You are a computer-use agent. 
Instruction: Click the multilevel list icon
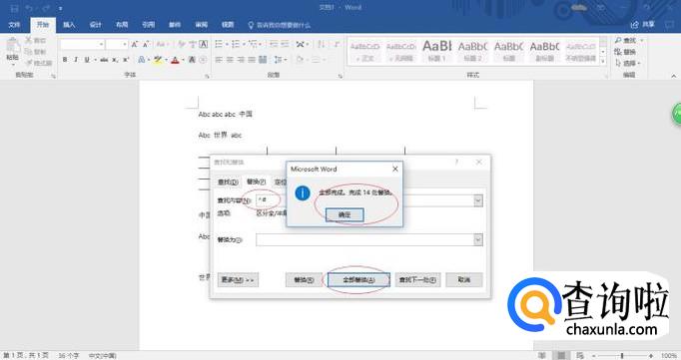tap(253, 44)
